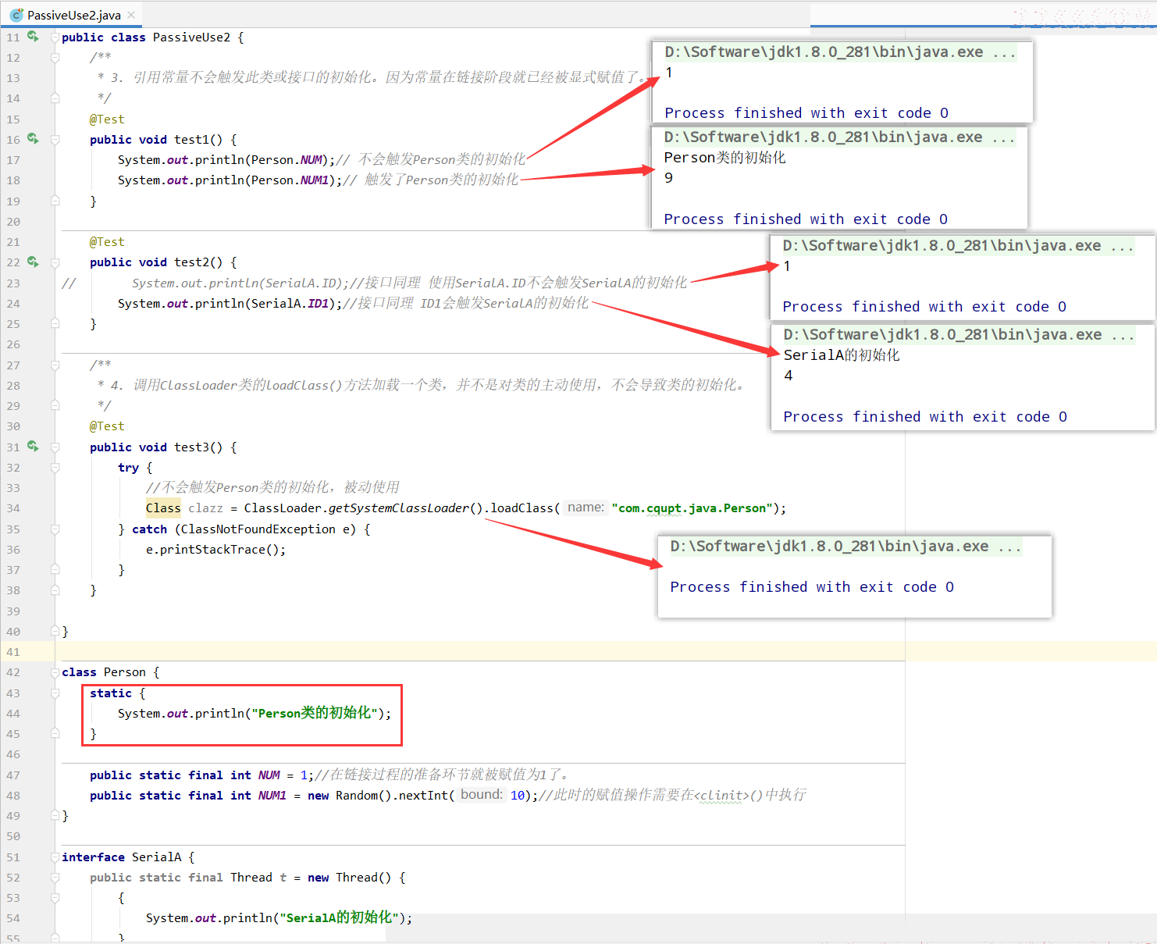Open the PassiveUse2.java editor tab
The width and height of the screenshot is (1157, 944).
[73, 15]
